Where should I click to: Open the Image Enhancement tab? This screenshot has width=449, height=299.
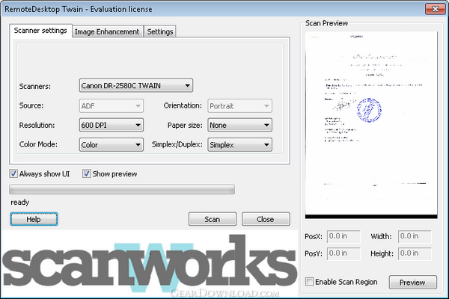(x=107, y=31)
